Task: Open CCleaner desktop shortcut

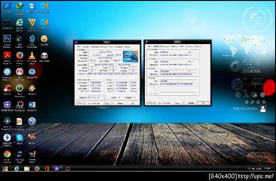Action: tap(7, 90)
